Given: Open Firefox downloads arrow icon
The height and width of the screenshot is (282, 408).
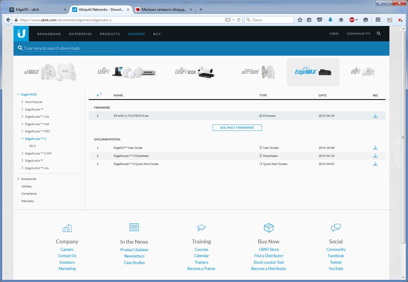Looking at the screenshot, I should click(330, 20).
